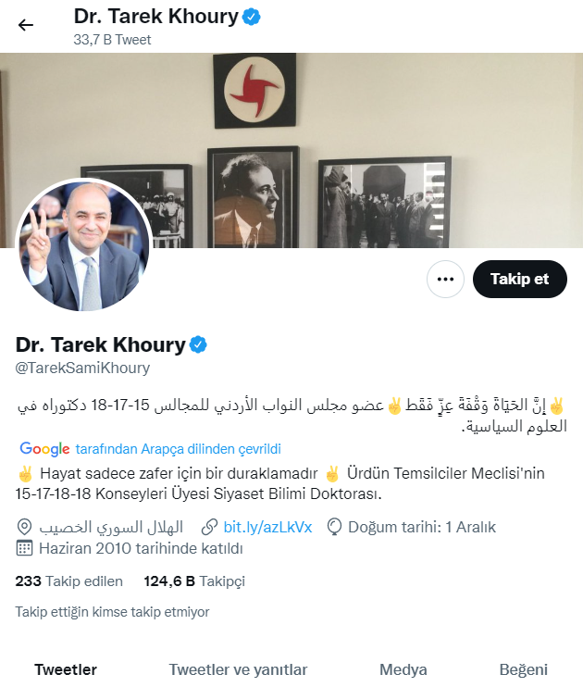View the 233 Takip edilen list
Image resolution: width=583 pixels, height=687 pixels.
[68, 581]
